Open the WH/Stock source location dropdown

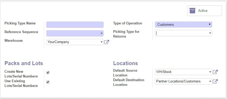coord(184,72)
